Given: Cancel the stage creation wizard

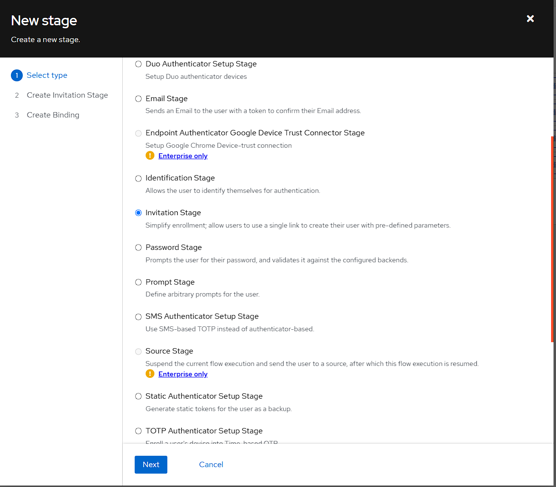Looking at the screenshot, I should coord(211,465).
